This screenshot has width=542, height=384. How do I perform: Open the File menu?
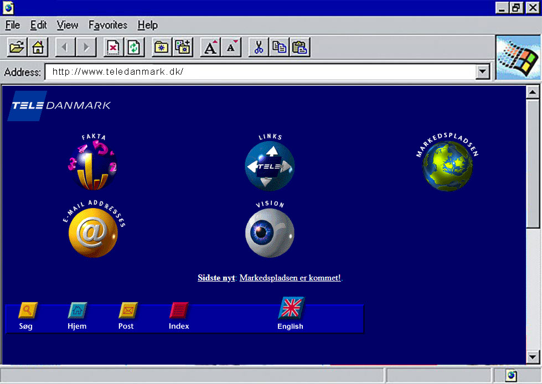pos(12,25)
